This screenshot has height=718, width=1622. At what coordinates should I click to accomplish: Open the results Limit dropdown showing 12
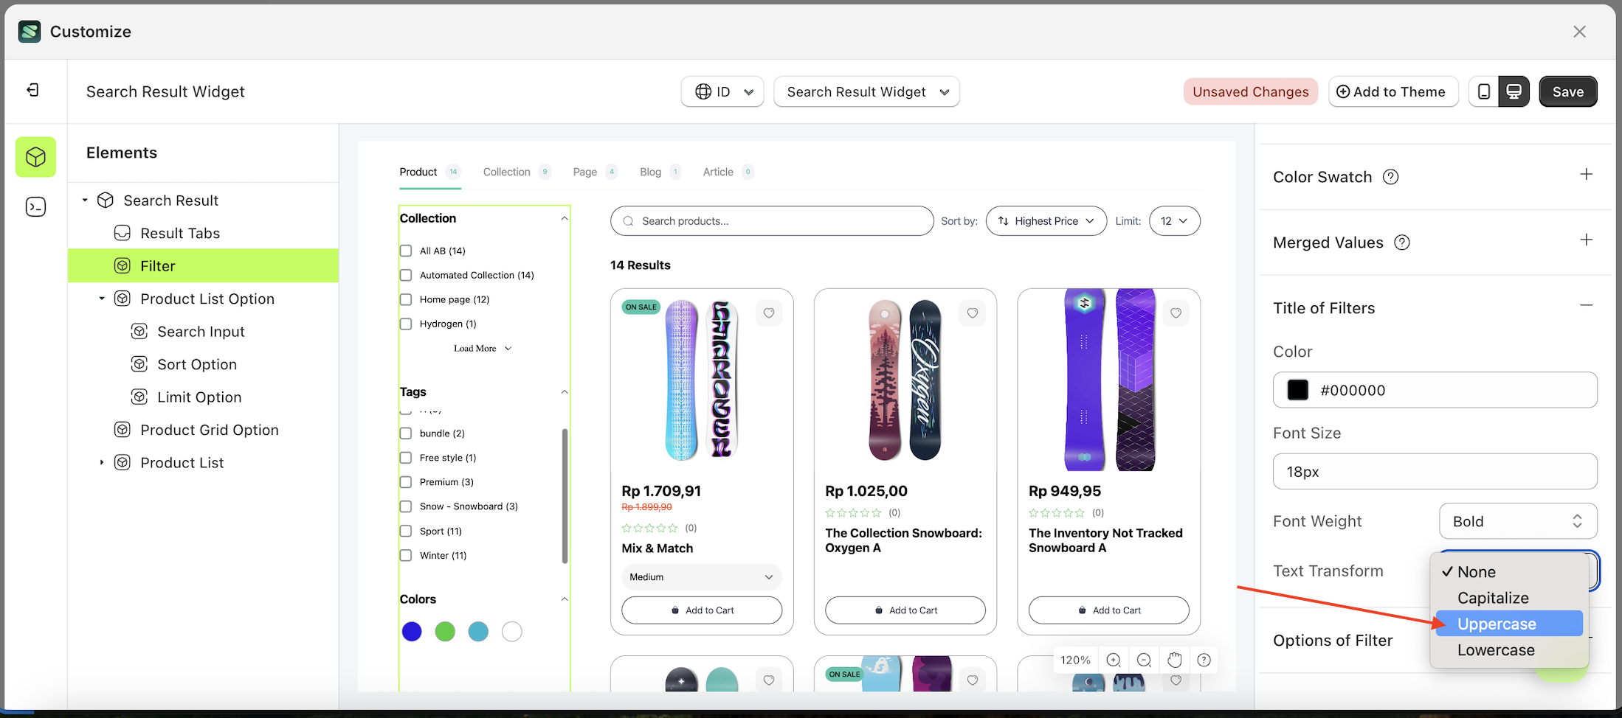coord(1174,220)
